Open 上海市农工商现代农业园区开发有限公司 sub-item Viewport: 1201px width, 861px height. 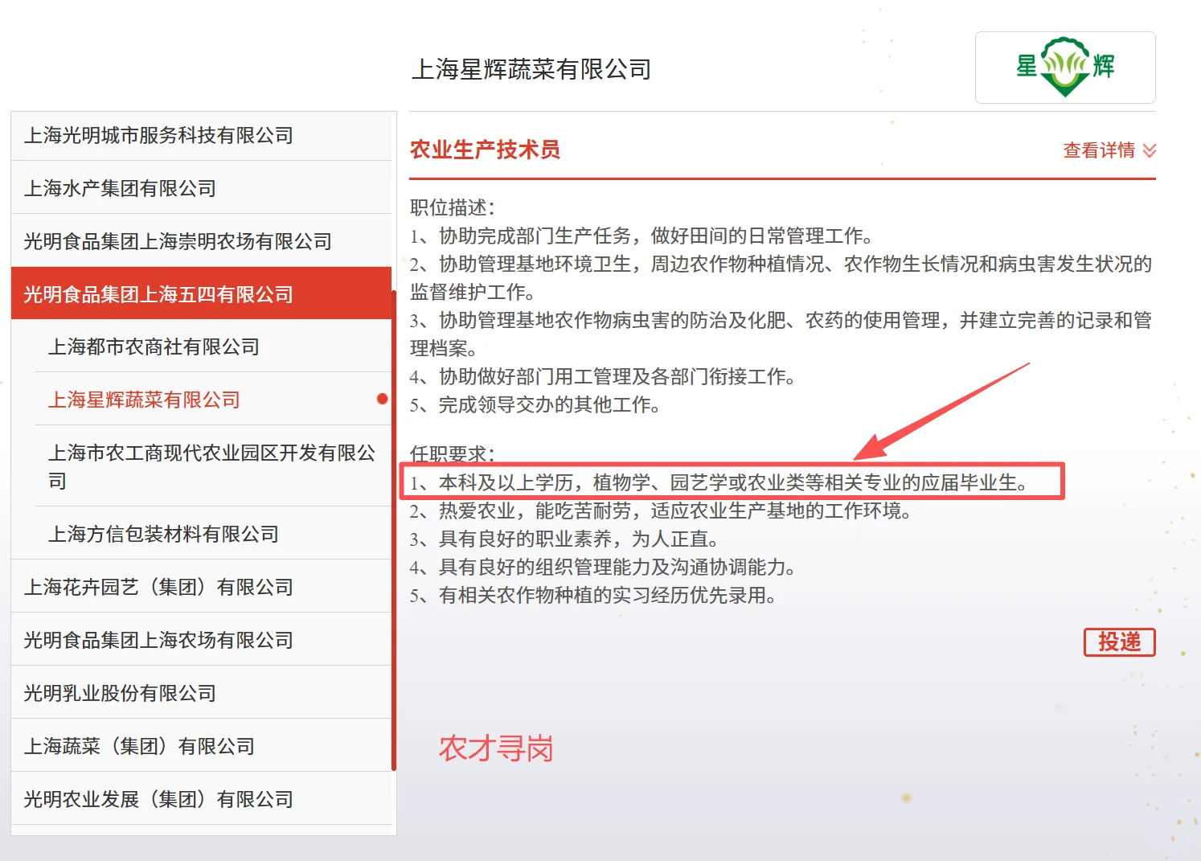click(x=213, y=466)
